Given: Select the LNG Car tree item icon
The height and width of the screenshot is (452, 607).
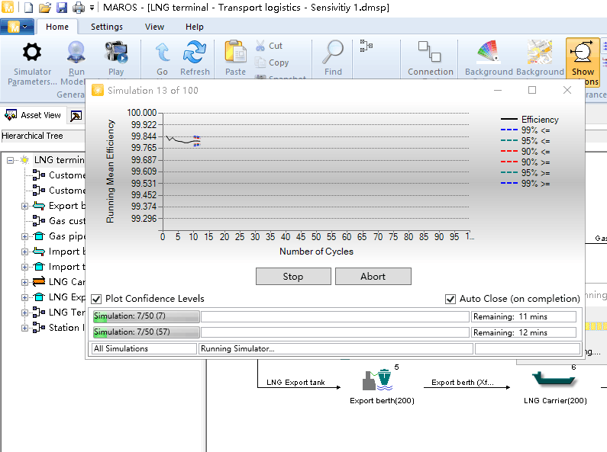Looking at the screenshot, I should [x=39, y=281].
